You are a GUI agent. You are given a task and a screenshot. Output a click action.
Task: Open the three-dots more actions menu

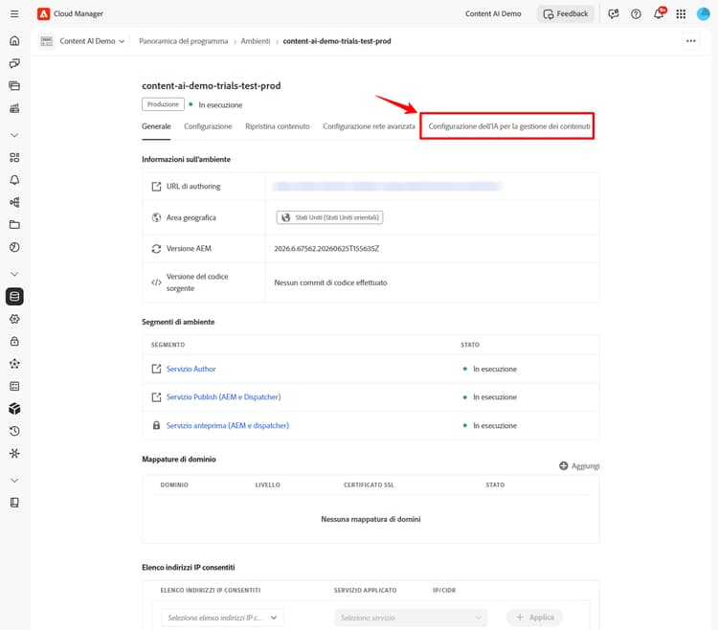pyautogui.click(x=690, y=41)
